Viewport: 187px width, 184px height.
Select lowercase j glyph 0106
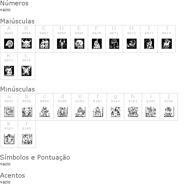169,112
